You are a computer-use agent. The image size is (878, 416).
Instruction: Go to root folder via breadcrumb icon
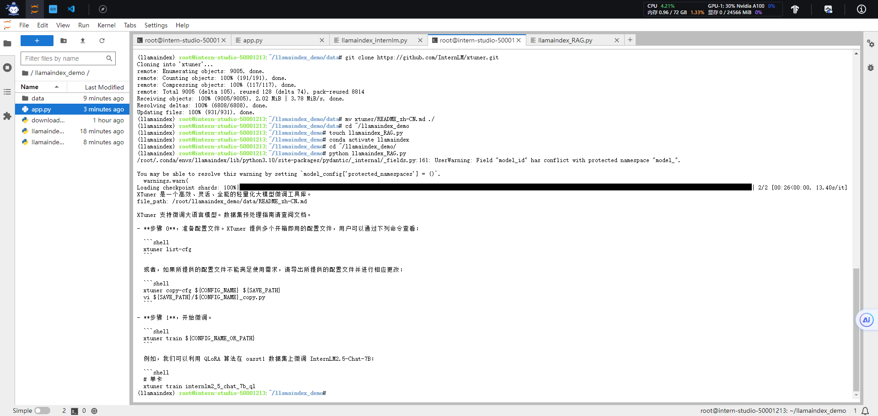(x=25, y=73)
